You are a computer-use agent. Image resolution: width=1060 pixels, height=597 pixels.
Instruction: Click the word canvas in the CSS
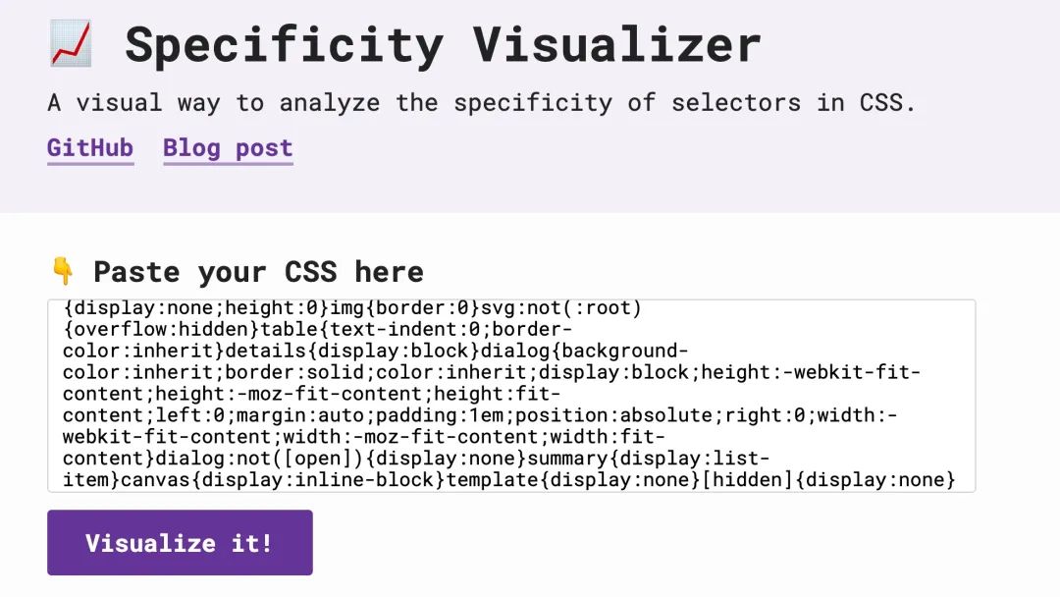pos(153,480)
